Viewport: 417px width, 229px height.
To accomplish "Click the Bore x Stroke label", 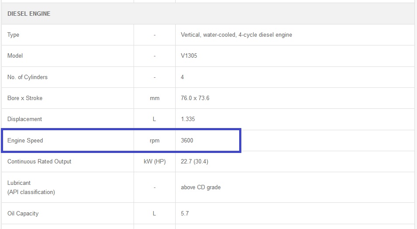I will click(x=25, y=98).
